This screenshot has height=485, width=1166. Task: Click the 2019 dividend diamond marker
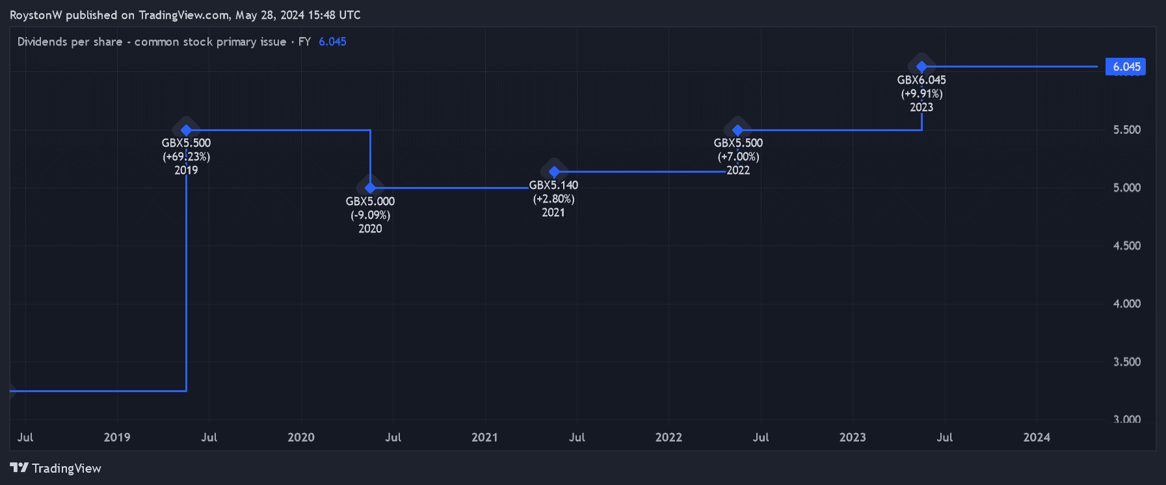coord(186,130)
